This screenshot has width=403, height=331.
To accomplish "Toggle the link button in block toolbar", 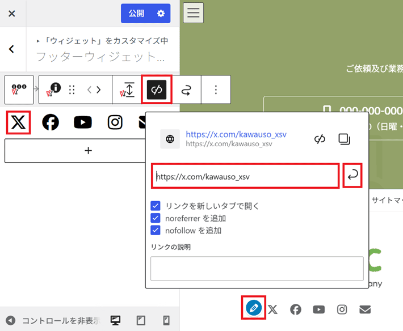I will coord(157,90).
